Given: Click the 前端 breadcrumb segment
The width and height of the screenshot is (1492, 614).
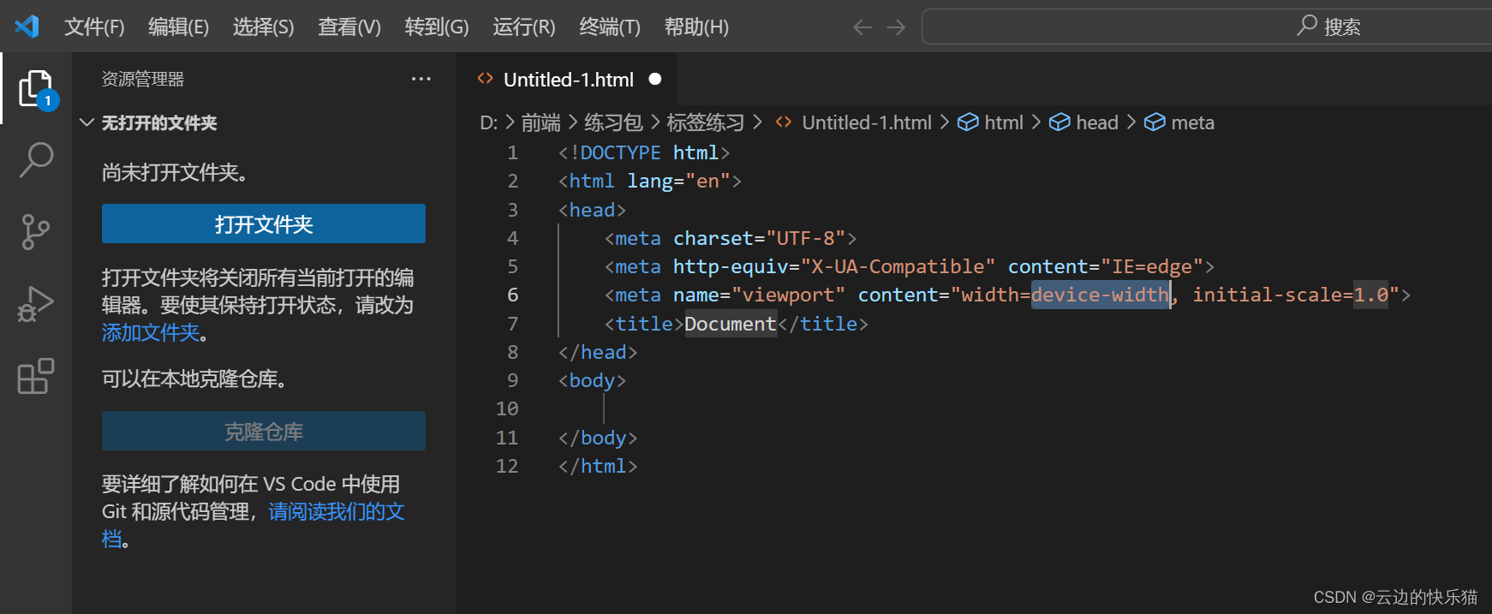Looking at the screenshot, I should point(540,122).
